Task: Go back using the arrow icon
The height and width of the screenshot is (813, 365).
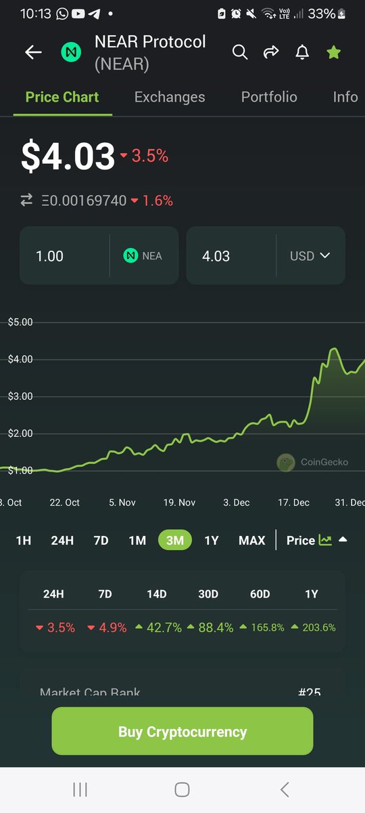Action: [33, 52]
